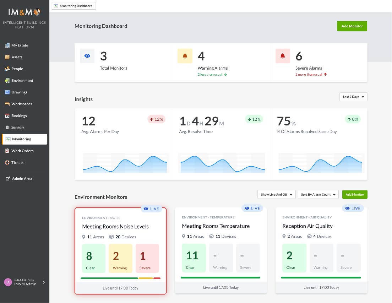
Task: Select the Monitoring Dashboard tab
Action: pos(73,6)
